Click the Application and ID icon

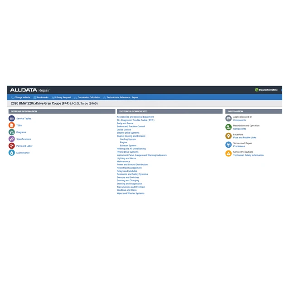[228, 118]
